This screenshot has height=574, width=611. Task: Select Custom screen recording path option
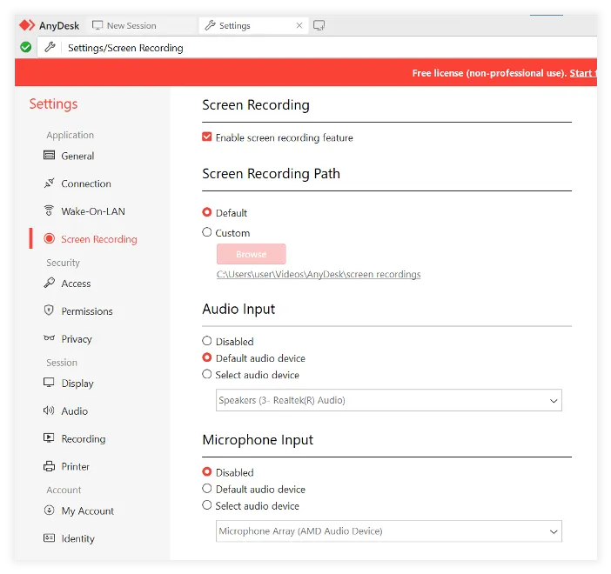207,232
